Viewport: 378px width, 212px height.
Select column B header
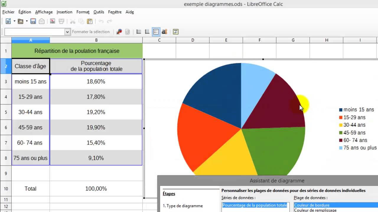(96, 40)
